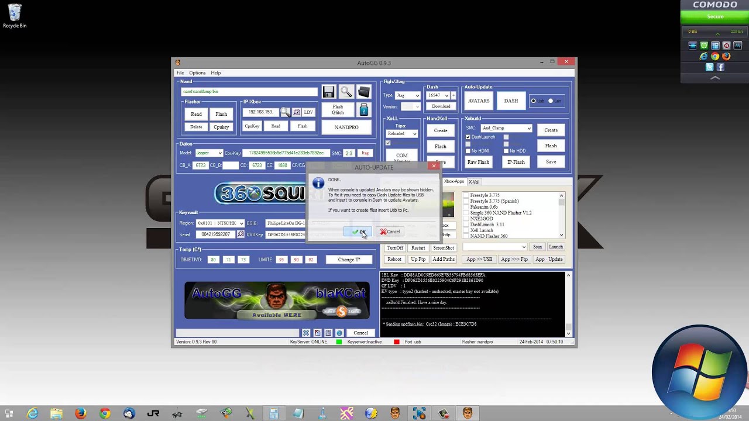Screen dimensions: 749x421
Task: Click the blue clock icon near Cancel button
Action: 339,332
